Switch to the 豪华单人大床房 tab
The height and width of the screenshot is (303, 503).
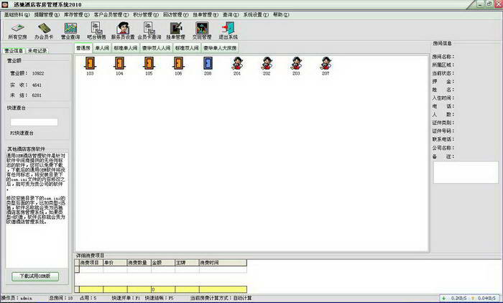coord(220,48)
